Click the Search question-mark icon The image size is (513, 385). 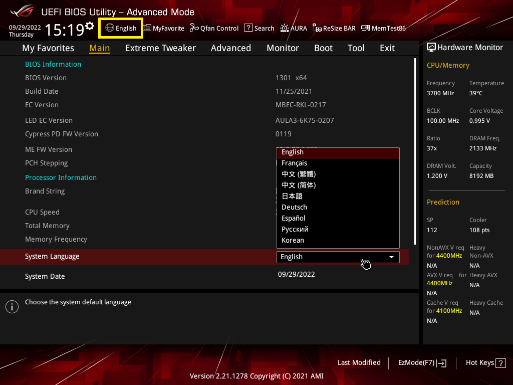(x=248, y=28)
